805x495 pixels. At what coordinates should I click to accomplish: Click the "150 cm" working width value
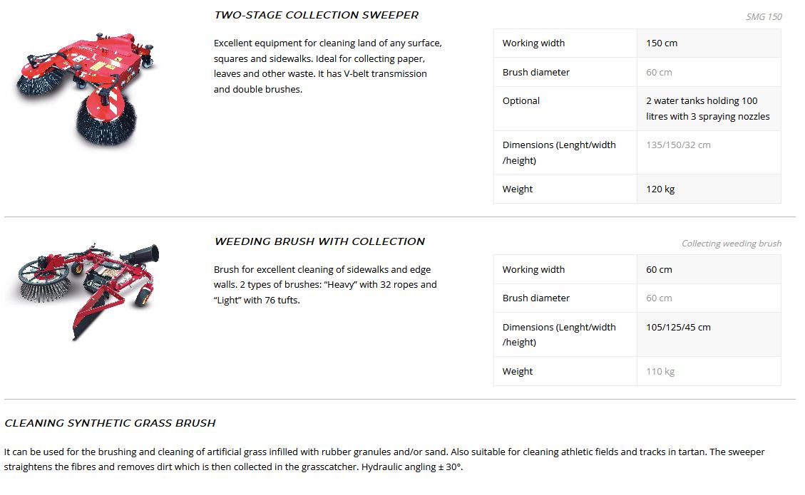tap(662, 43)
